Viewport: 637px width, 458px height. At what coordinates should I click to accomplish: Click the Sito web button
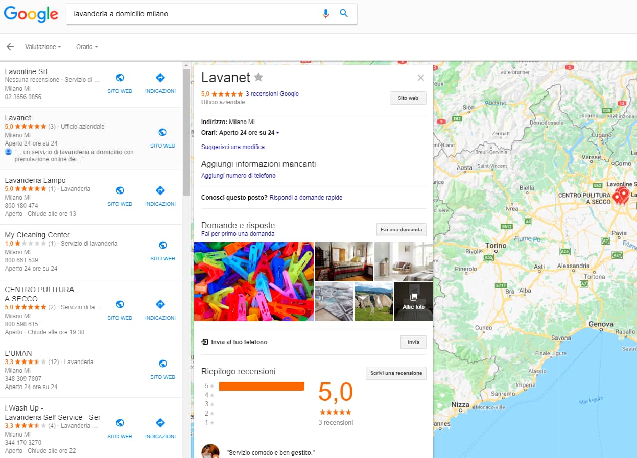(408, 98)
